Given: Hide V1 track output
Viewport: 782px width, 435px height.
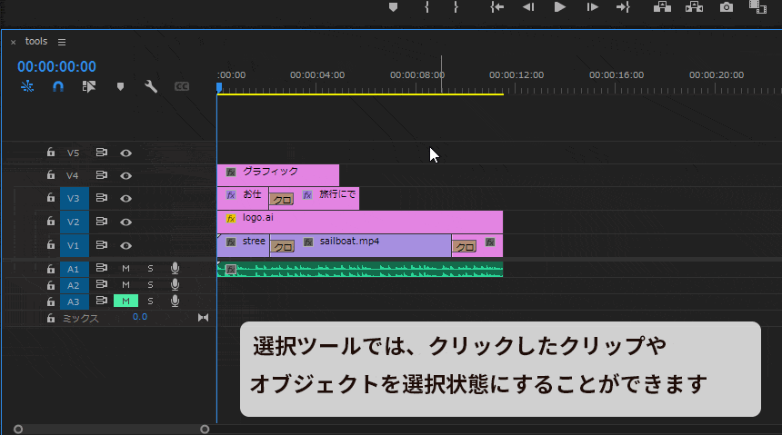Looking at the screenshot, I should (125, 246).
